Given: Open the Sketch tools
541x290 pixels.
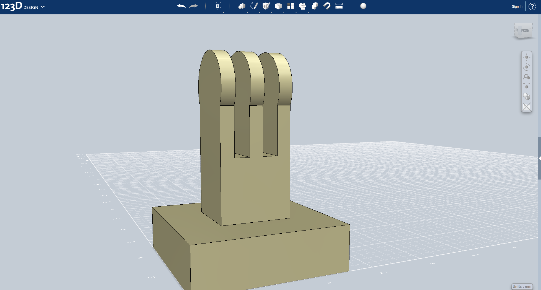Looking at the screenshot, I should click(254, 6).
